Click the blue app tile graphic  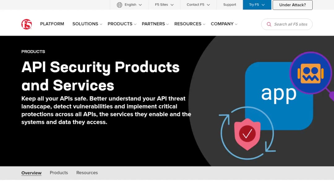pos(279,96)
